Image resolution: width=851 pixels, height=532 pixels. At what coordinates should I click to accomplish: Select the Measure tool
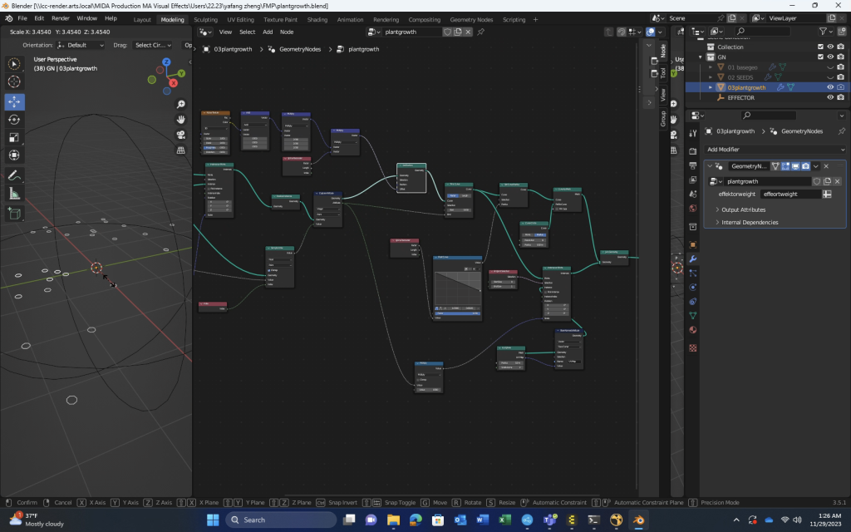[x=15, y=194]
